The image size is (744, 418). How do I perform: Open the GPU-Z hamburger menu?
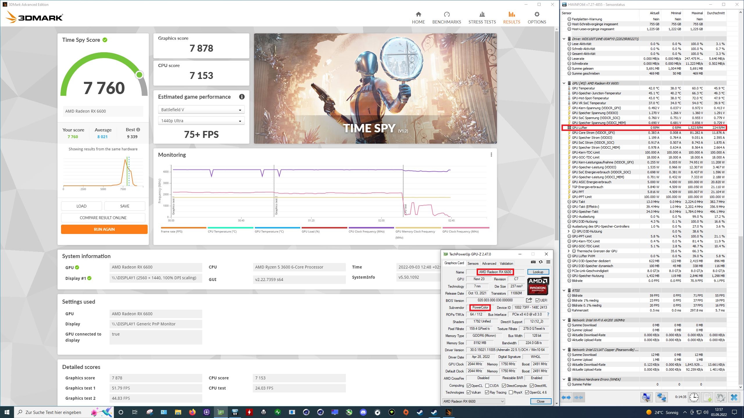[x=548, y=262]
